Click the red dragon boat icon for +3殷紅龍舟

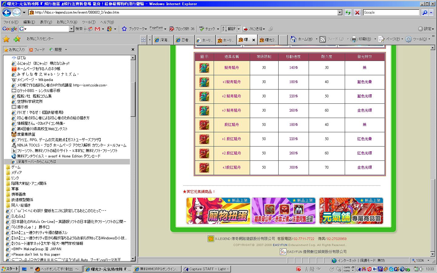point(204,167)
